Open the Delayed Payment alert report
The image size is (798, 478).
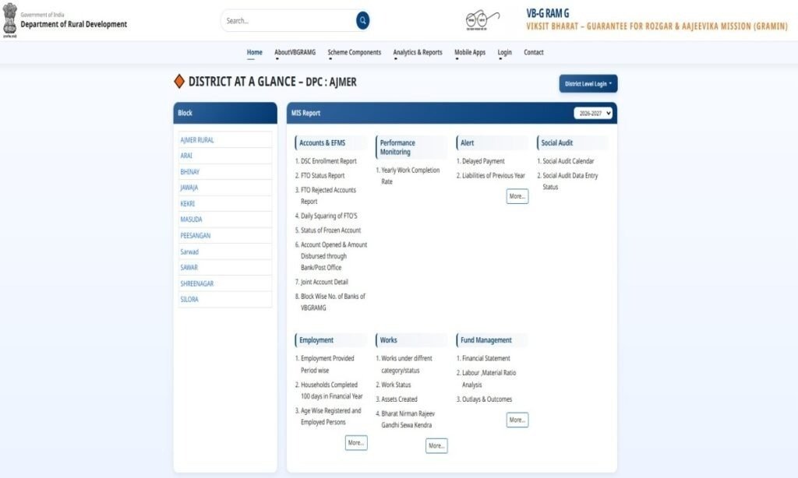click(x=483, y=161)
